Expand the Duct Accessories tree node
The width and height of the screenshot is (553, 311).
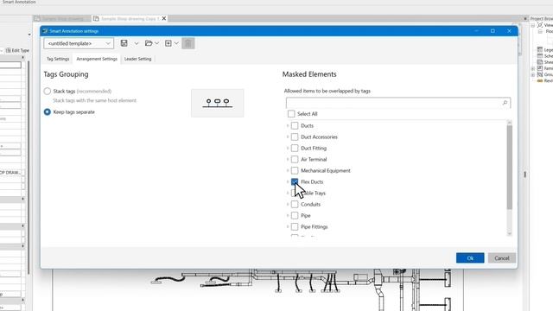[x=288, y=136]
